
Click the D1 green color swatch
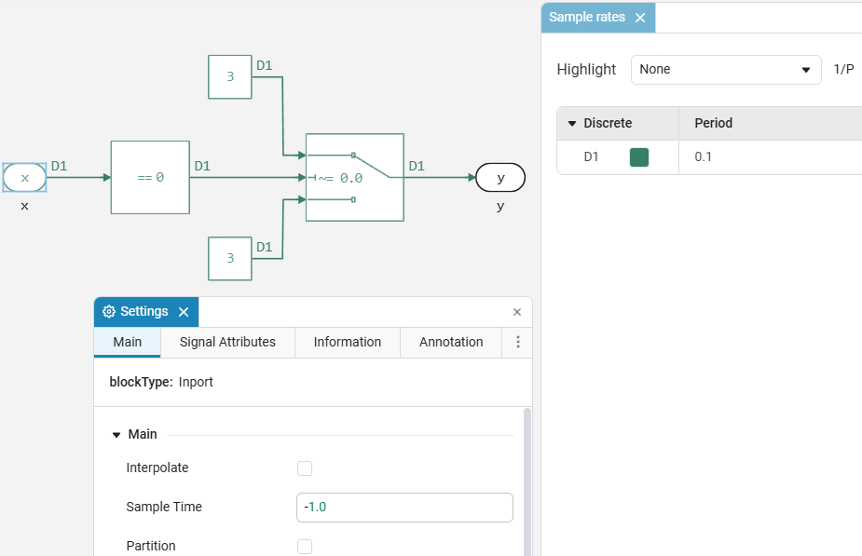[639, 157]
